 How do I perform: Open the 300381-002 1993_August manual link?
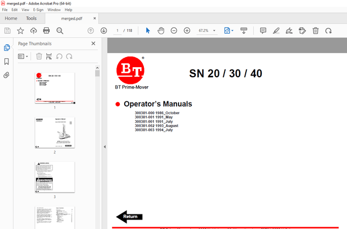pos(157,125)
